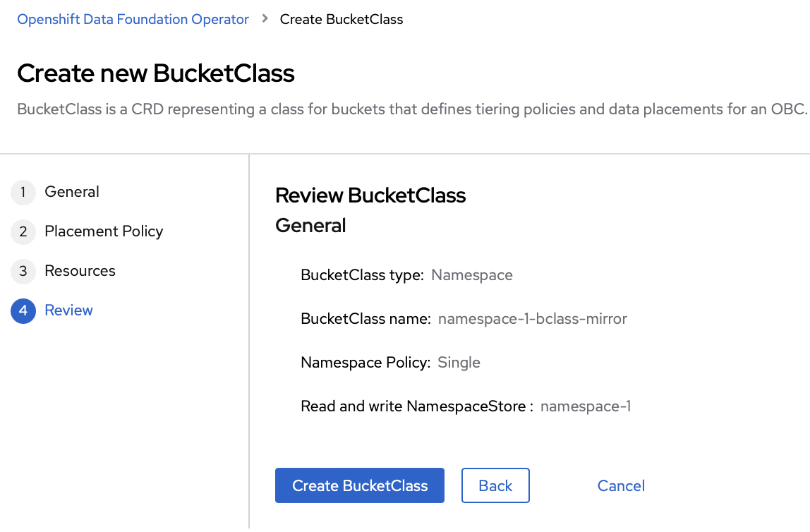Switch to Resources wizard step
The width and height of the screenshot is (810, 532).
80,271
